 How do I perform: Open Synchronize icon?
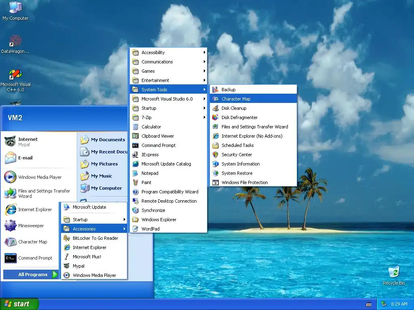point(135,210)
